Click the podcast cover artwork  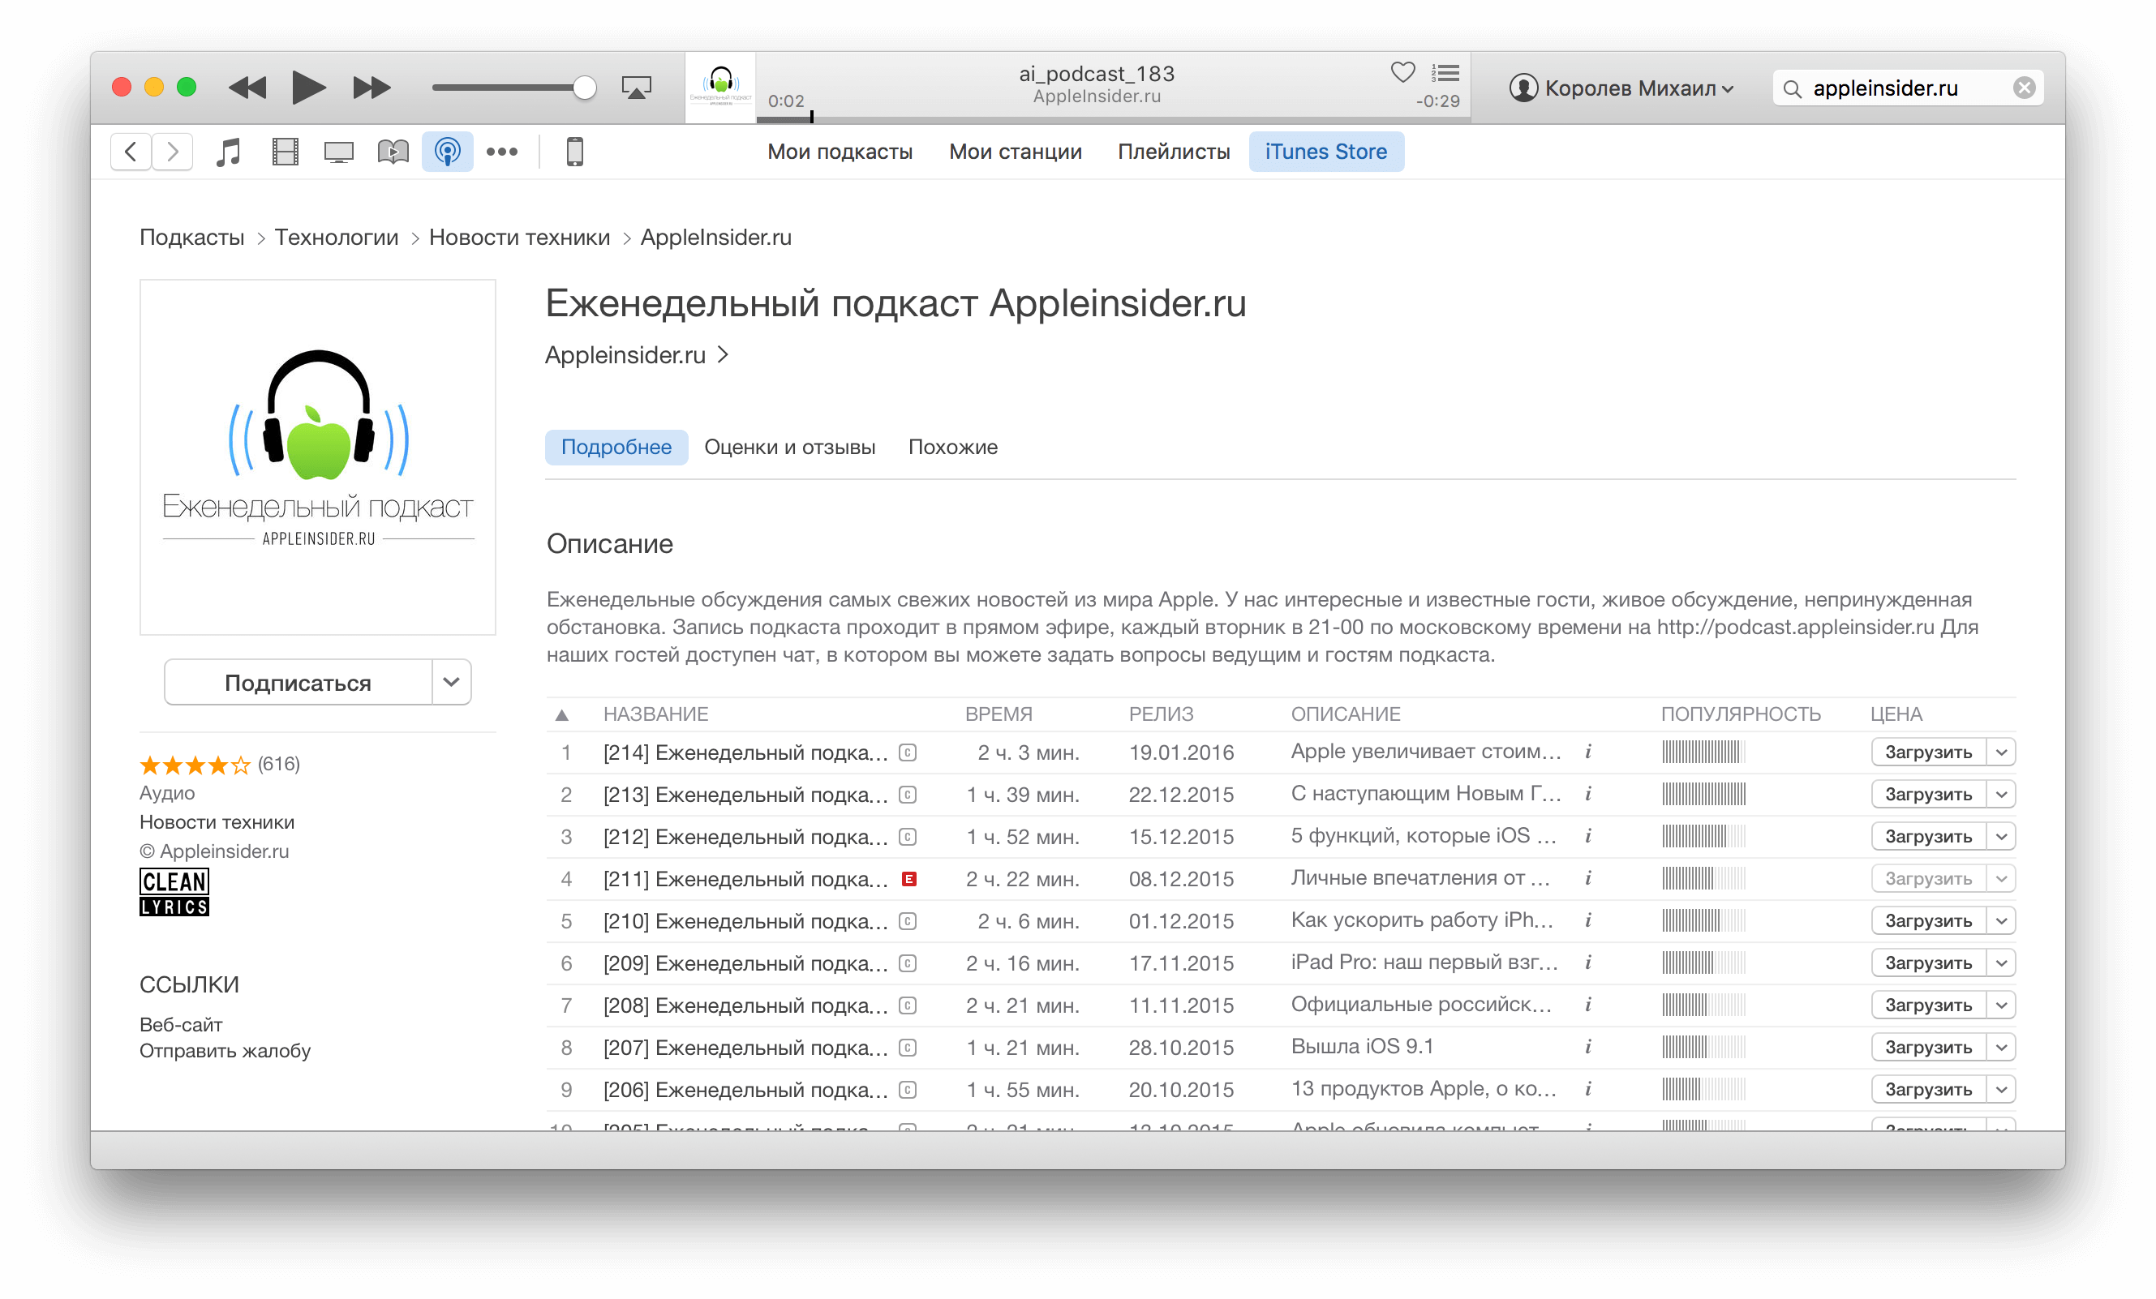318,457
